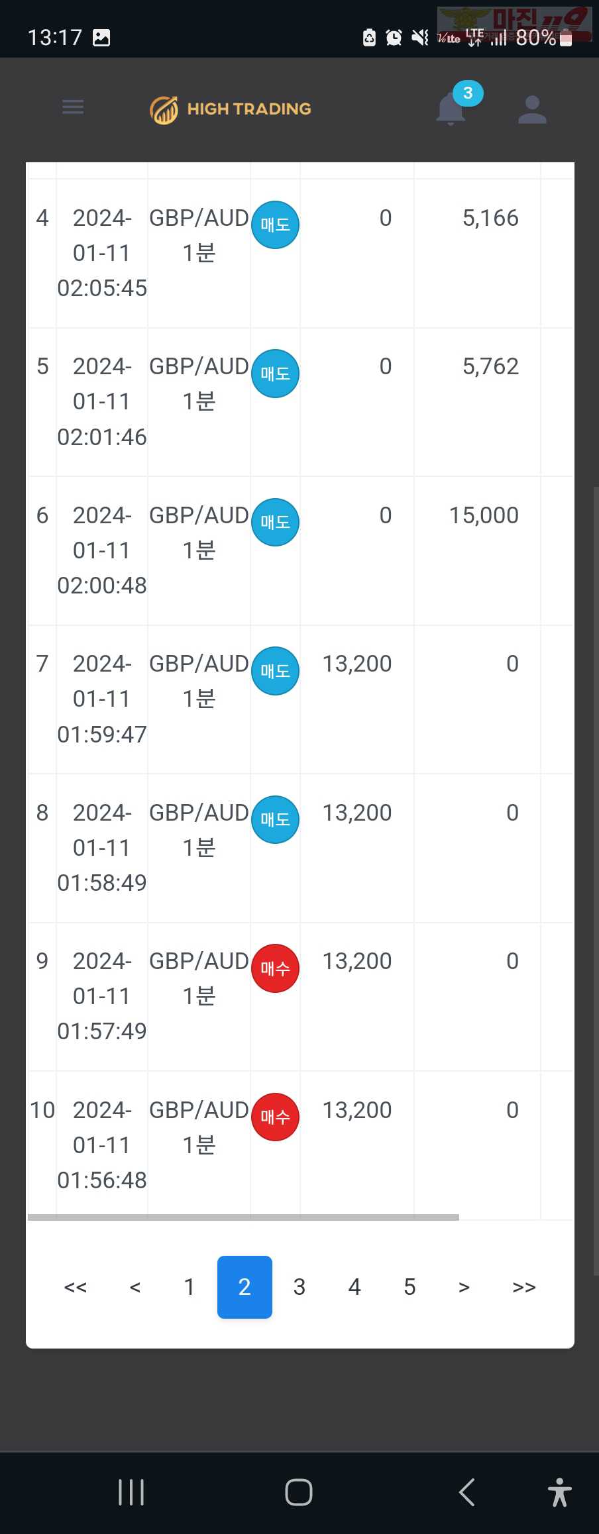This screenshot has width=599, height=1534.
Task: Tap the High Trading logo
Action: 231,109
